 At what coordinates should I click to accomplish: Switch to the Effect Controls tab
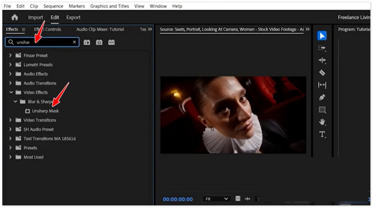(47, 29)
